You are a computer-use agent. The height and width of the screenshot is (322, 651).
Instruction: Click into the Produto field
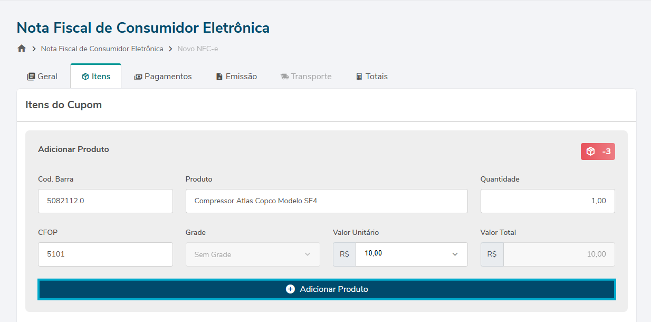click(x=327, y=201)
